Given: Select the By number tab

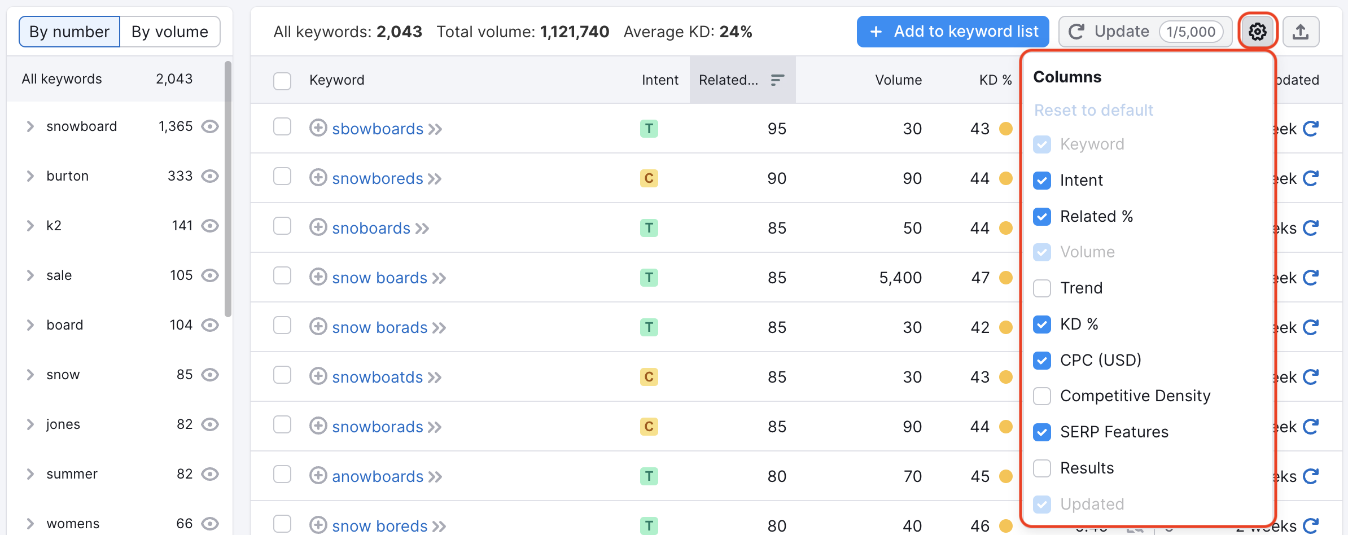Looking at the screenshot, I should point(69,32).
